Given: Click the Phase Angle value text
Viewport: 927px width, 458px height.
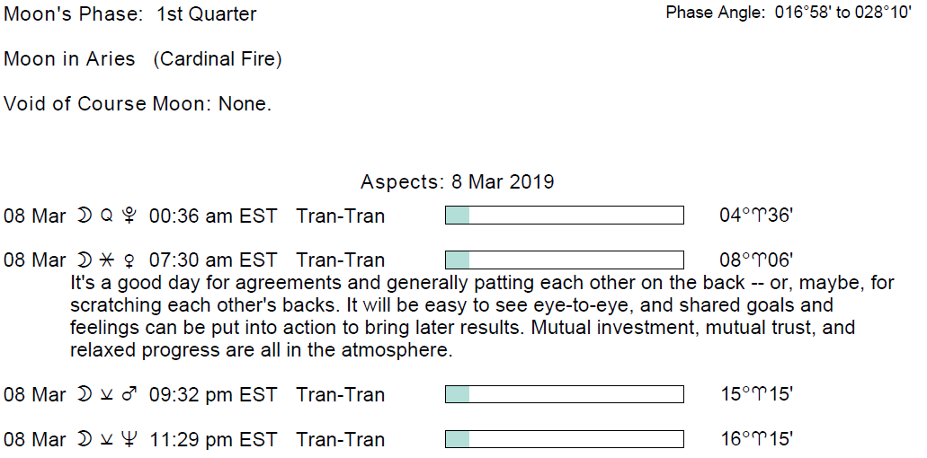Looking at the screenshot, I should tap(842, 13).
